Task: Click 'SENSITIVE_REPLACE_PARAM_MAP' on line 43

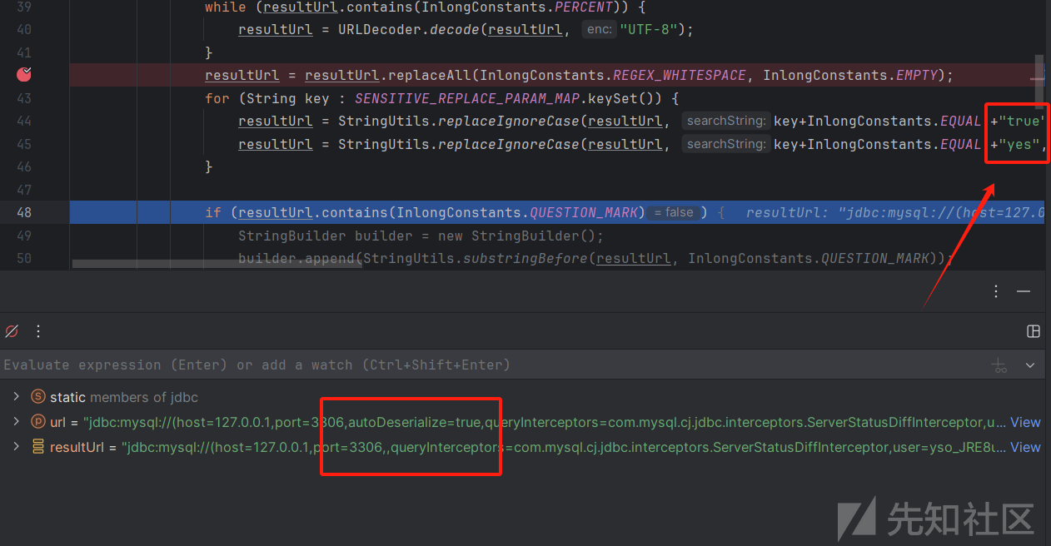Action: click(x=469, y=98)
